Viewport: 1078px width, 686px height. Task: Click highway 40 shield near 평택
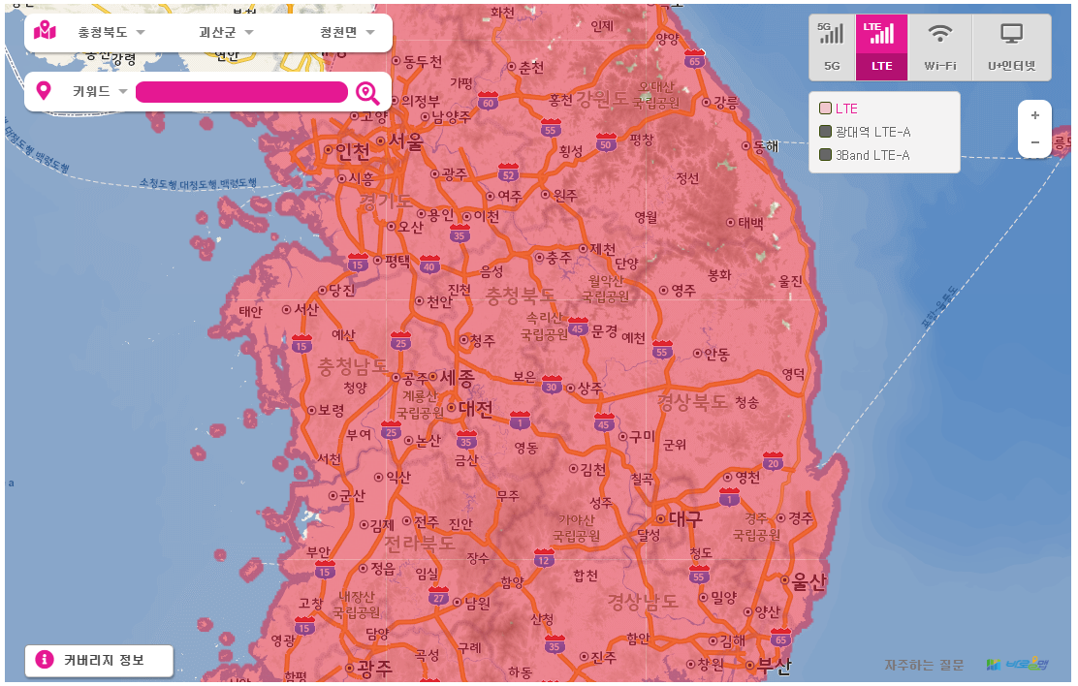click(429, 264)
